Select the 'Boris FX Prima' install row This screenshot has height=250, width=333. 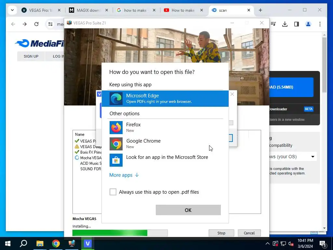(88, 152)
